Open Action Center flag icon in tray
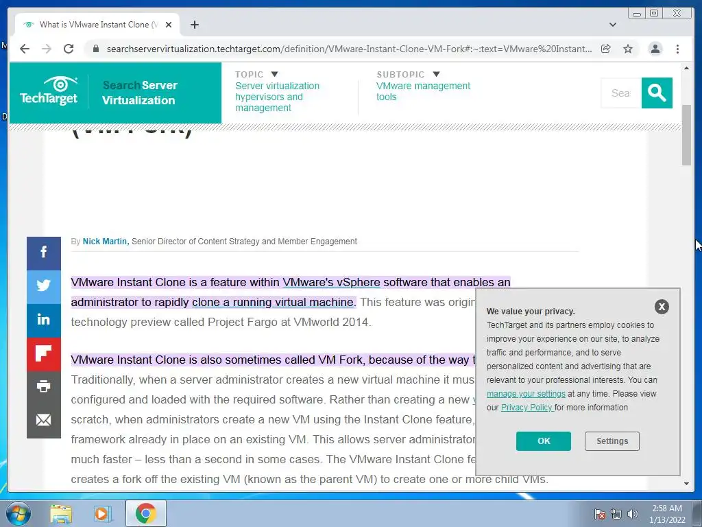The image size is (702, 527). pos(599,514)
